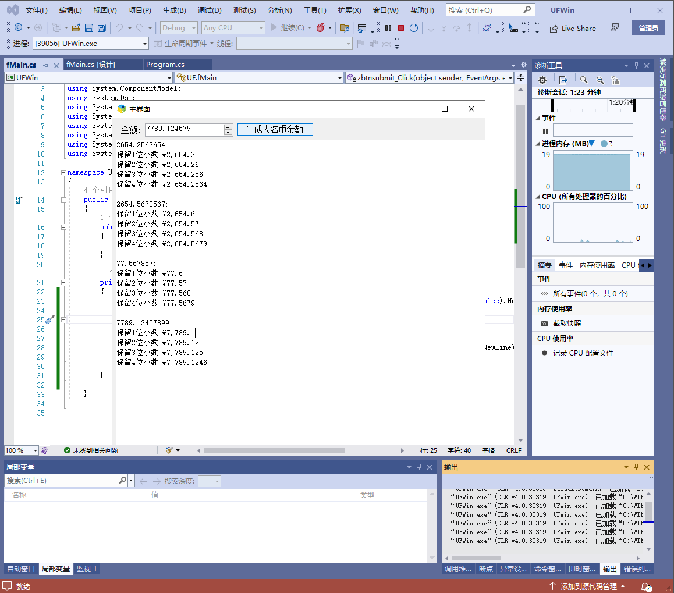Image resolution: width=674 pixels, height=593 pixels.
Task: Switch to fMain.cs [设计] tab
Action: tap(91, 65)
